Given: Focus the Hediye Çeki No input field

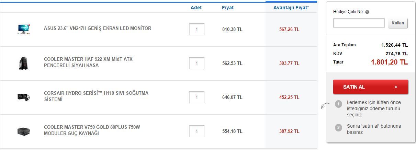Looking at the screenshot, I should click(359, 23).
